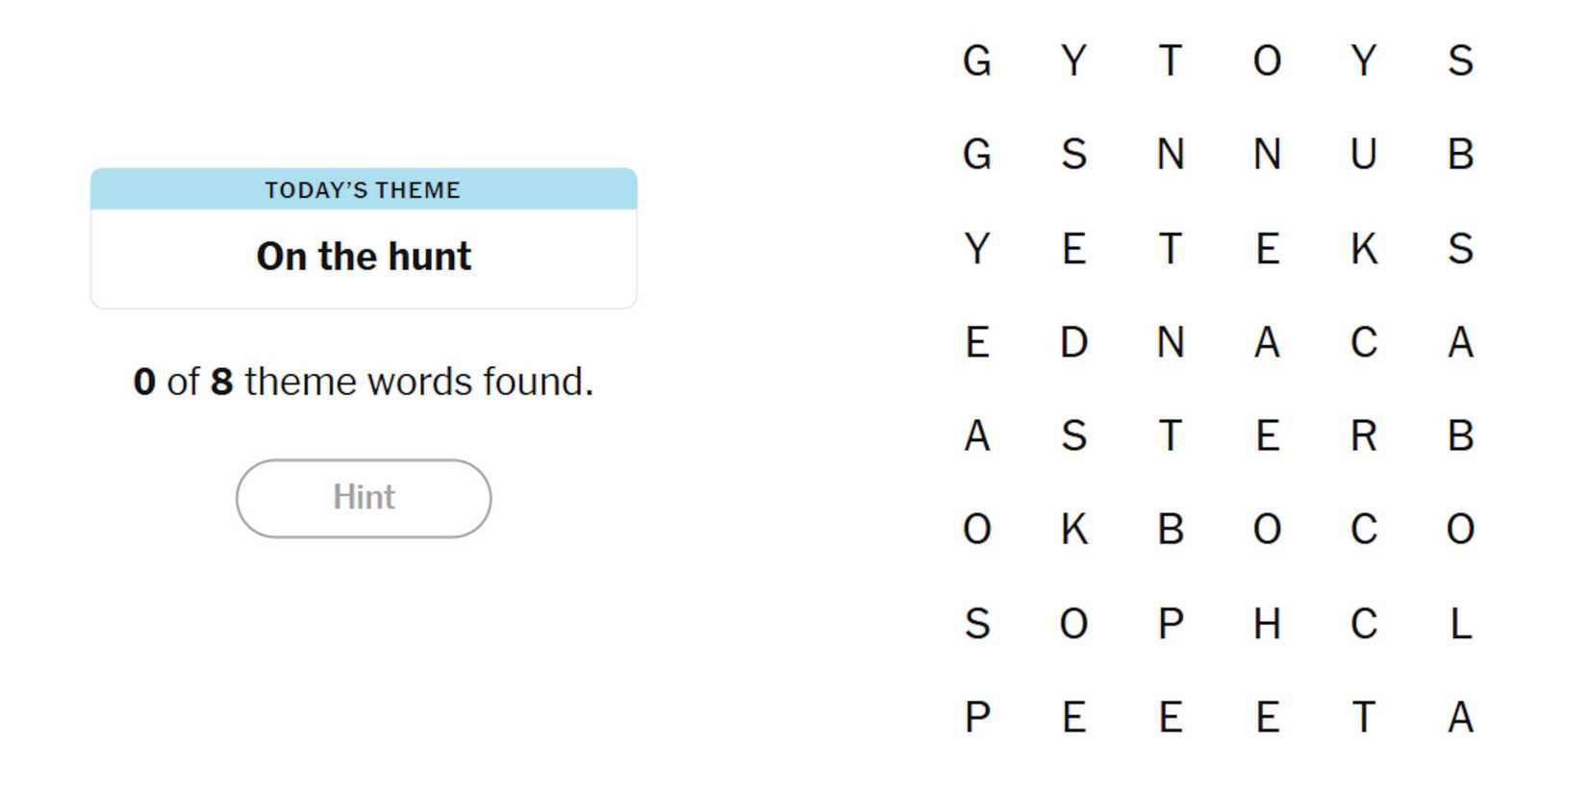Tap the P in the bottom-left corner
Viewport: 1587px width, 793px height.
[x=976, y=717]
